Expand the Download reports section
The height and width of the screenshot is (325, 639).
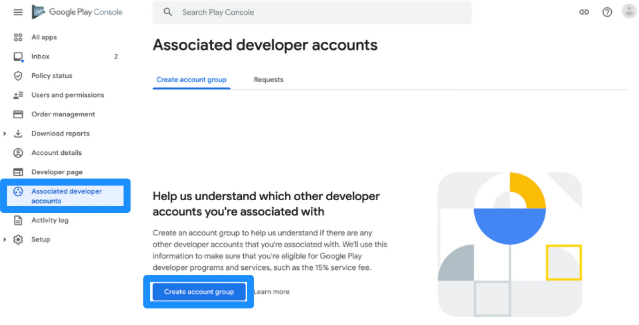pos(5,133)
